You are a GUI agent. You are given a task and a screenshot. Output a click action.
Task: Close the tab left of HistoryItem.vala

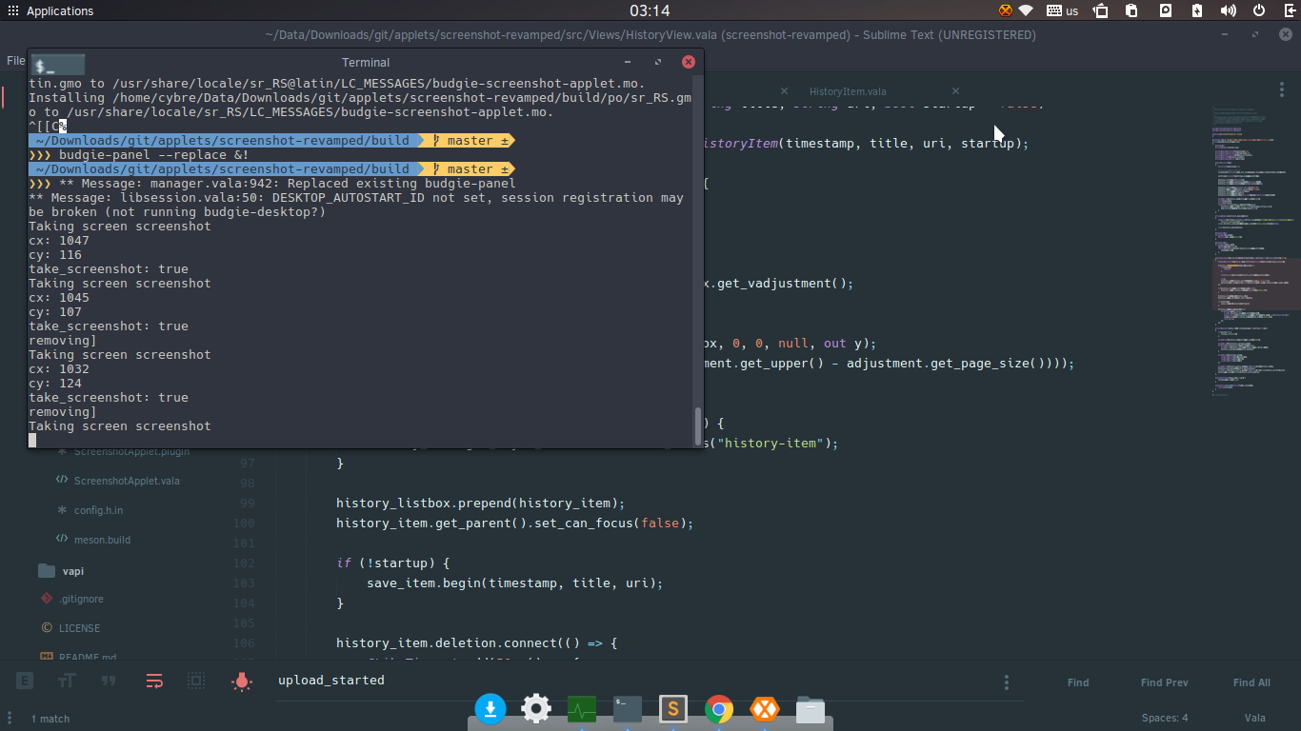(x=785, y=91)
